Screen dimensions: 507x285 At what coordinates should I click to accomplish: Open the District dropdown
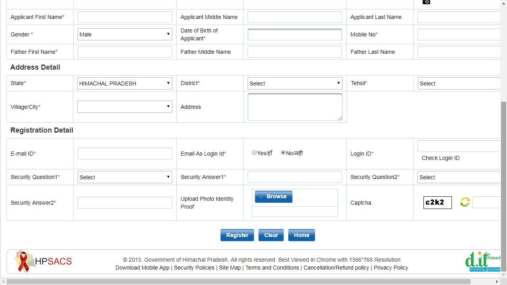[x=295, y=84]
